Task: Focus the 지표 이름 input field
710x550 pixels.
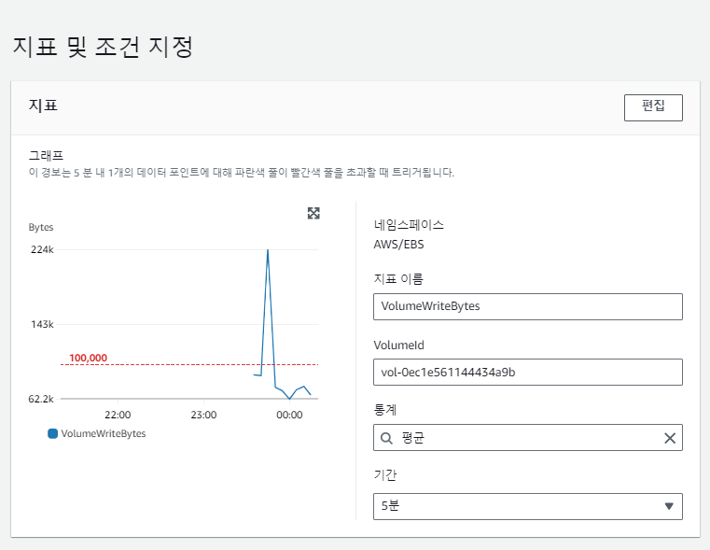Action: point(527,306)
